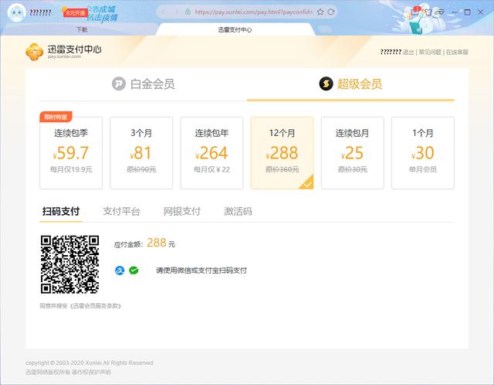Open the 激活码 tab
This screenshot has width=494, height=385.
[238, 211]
